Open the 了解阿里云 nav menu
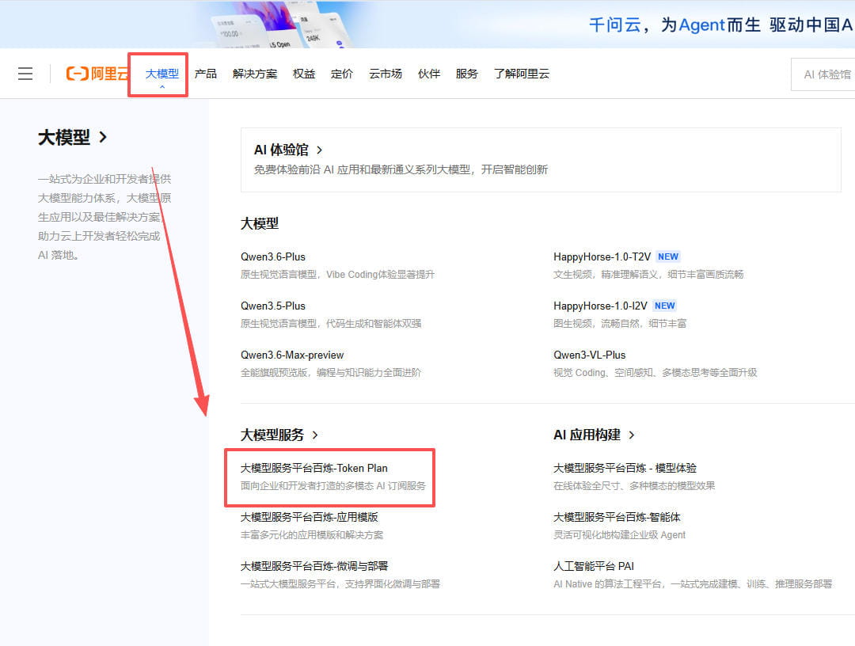 tap(521, 74)
